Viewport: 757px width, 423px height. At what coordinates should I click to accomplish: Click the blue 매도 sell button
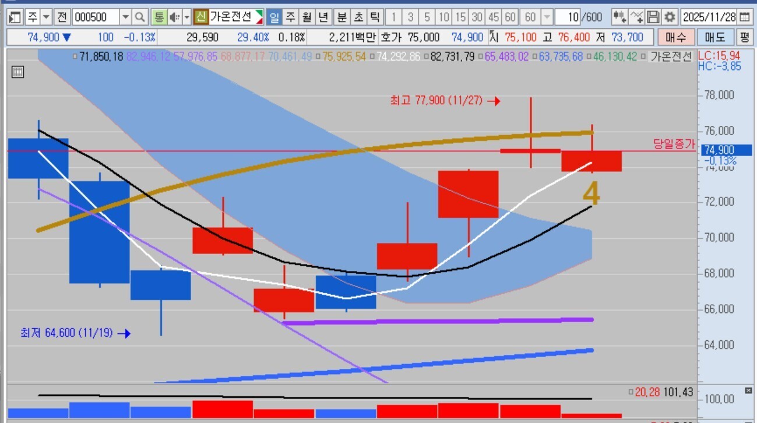(x=715, y=38)
